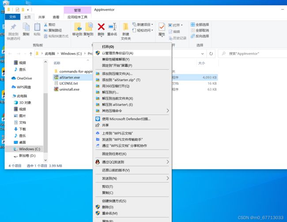The width and height of the screenshot is (287, 222).
Task: Click Select none (全部取消) in ribbon
Action: click(200, 30)
